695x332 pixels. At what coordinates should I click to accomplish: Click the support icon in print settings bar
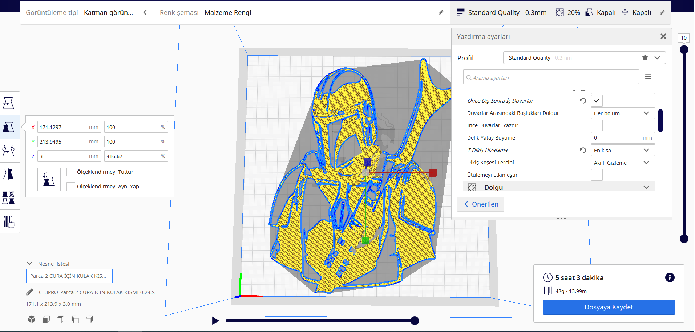click(x=589, y=13)
